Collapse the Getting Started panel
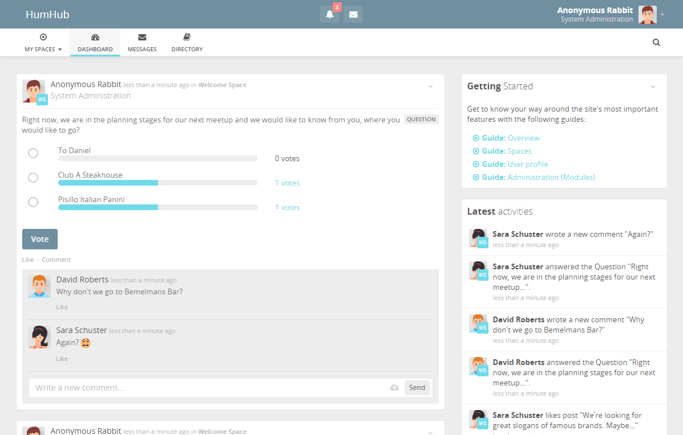This screenshot has width=683, height=435. coord(652,86)
